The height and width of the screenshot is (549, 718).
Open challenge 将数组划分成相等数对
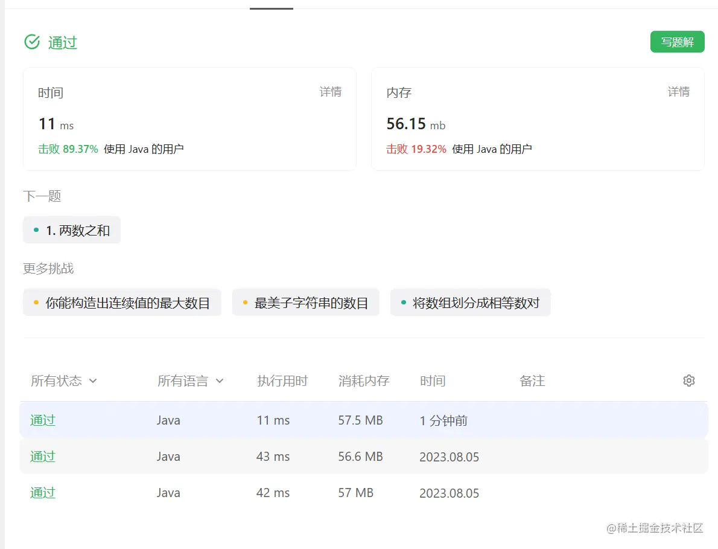pos(470,303)
